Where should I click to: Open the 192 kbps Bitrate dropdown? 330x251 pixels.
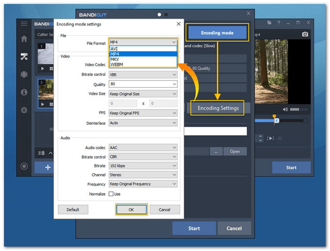pos(143,166)
